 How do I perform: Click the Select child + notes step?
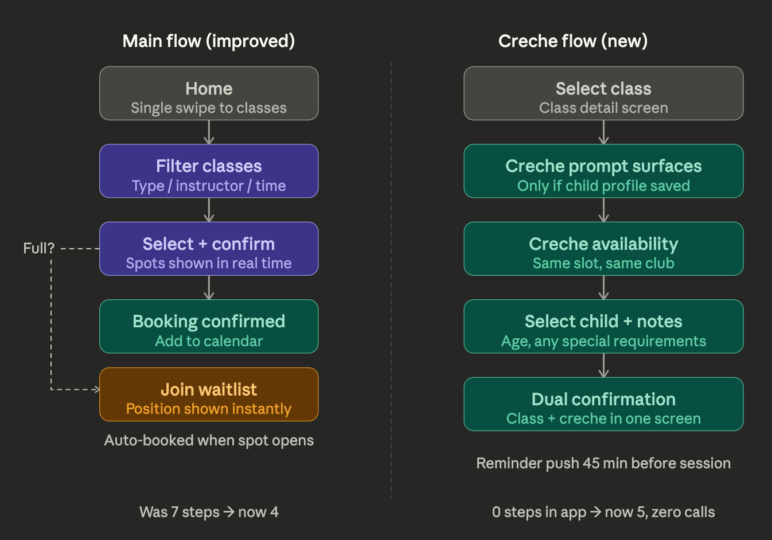click(603, 326)
